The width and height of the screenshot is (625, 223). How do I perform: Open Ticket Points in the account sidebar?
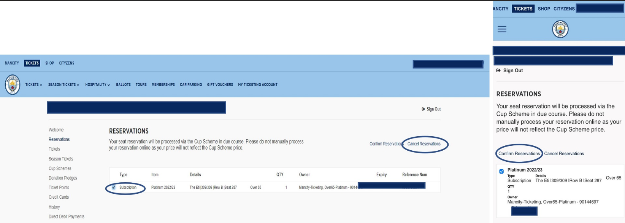click(59, 188)
